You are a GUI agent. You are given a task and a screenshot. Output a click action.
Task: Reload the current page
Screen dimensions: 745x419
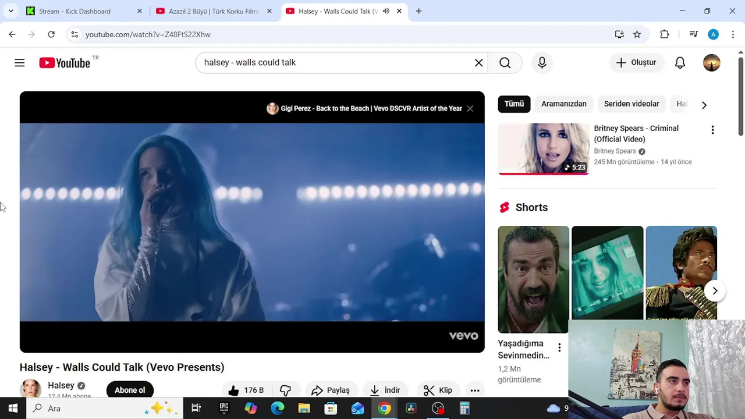click(x=51, y=34)
